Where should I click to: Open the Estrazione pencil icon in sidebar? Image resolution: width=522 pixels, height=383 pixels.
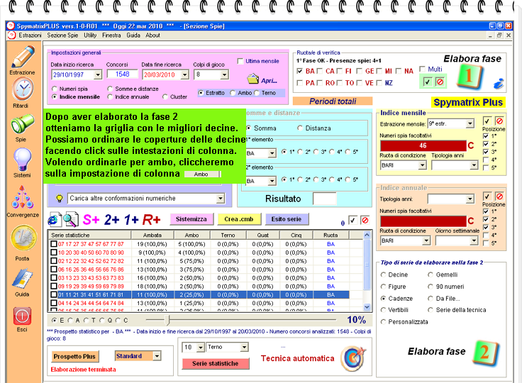[x=23, y=57]
